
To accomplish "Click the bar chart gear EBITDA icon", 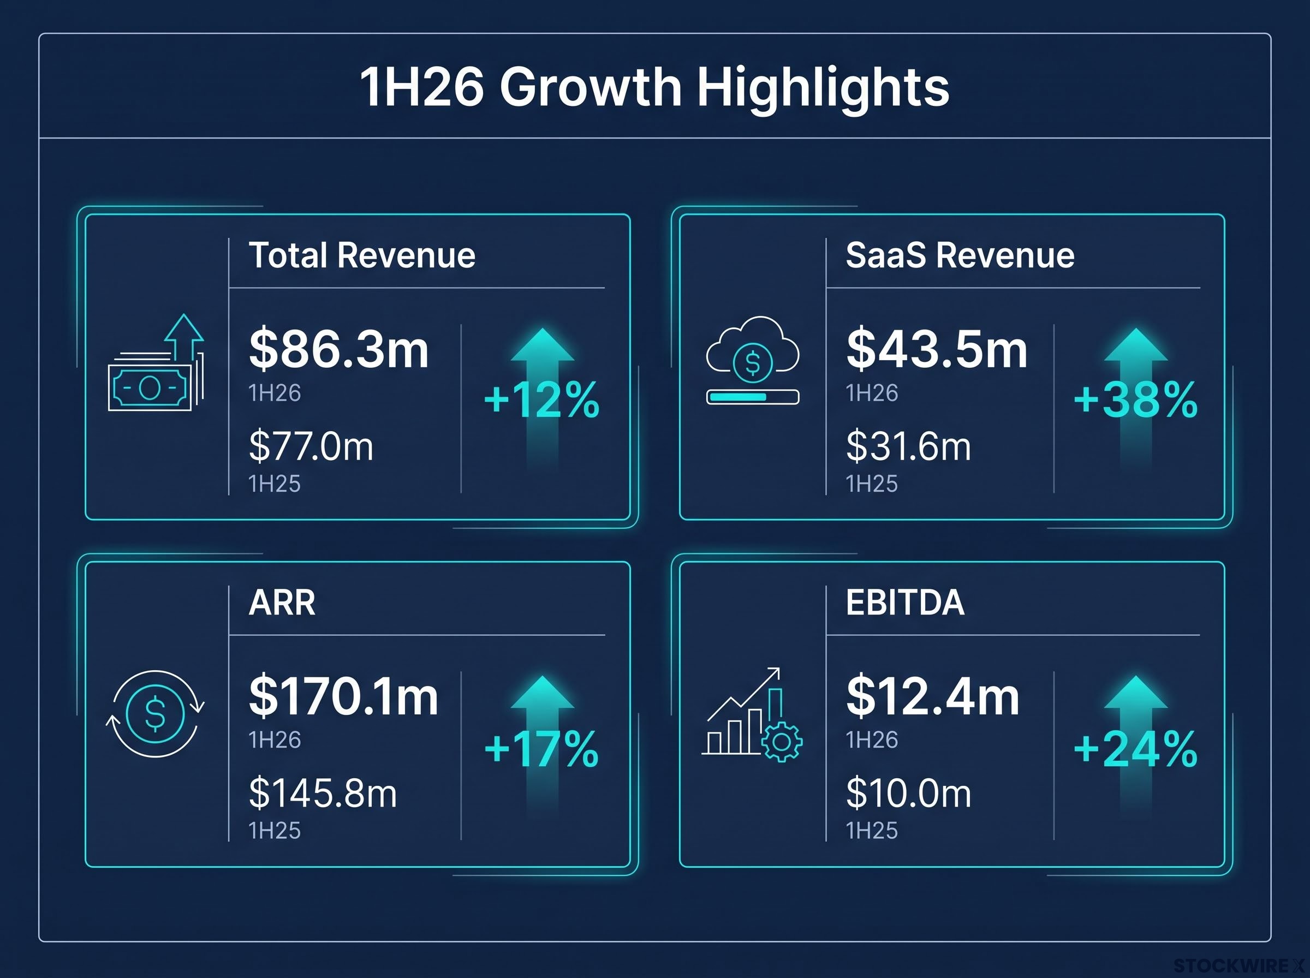I will point(752,714).
